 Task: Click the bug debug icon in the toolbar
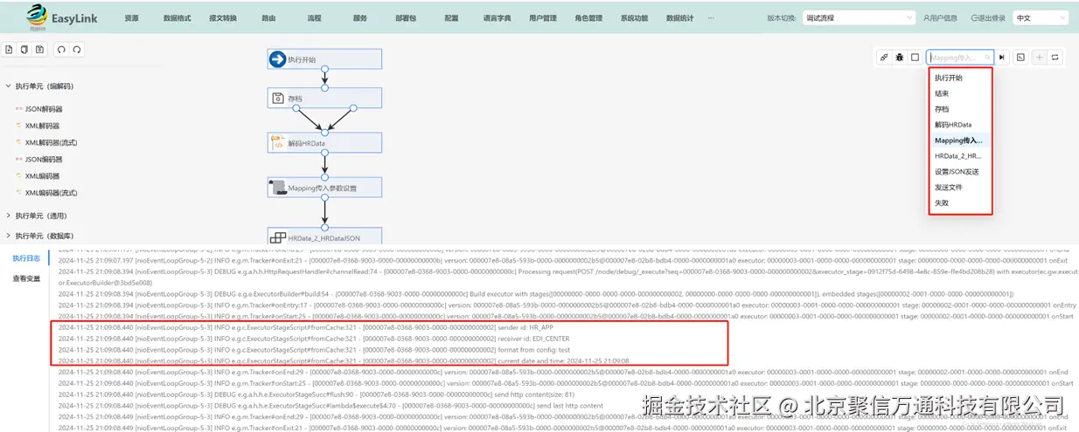899,58
